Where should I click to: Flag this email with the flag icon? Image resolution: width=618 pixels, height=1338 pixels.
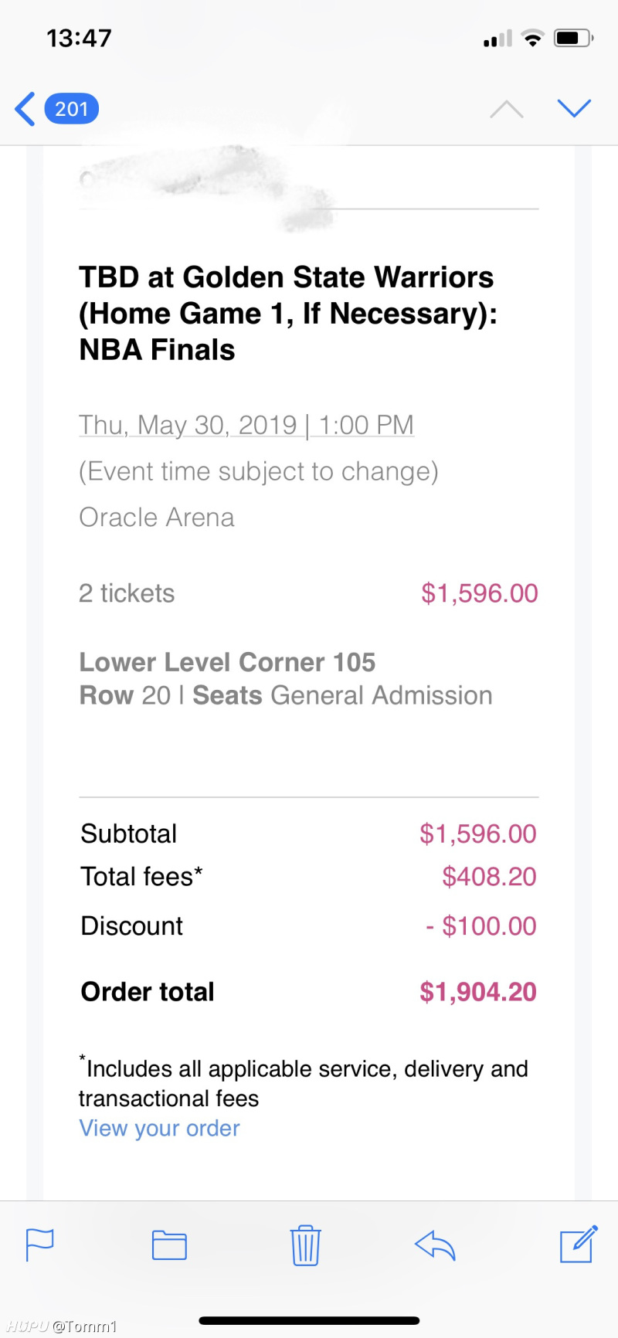[40, 1245]
